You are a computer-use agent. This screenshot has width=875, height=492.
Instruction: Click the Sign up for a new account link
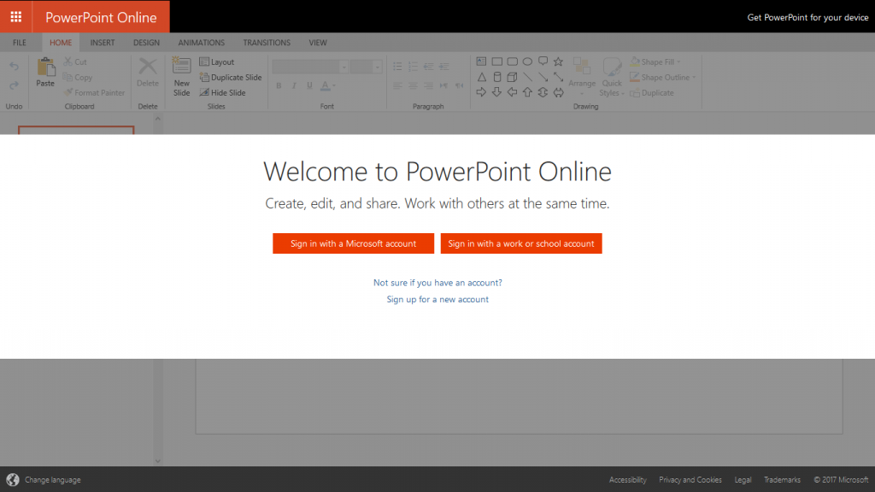[437, 299]
